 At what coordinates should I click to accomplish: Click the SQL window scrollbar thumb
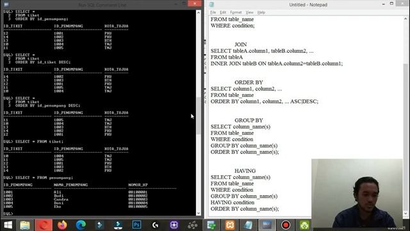pyautogui.click(x=199, y=116)
